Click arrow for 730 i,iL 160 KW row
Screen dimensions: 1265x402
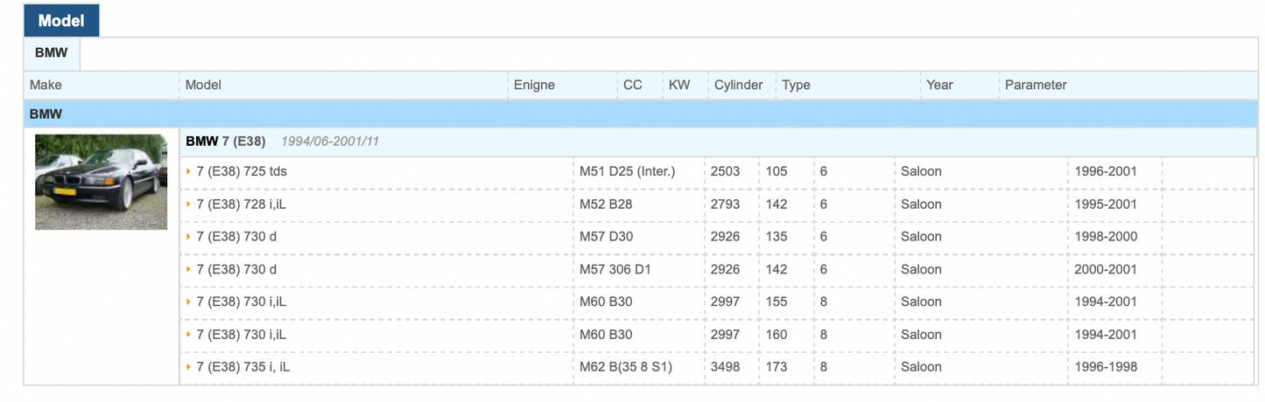pyautogui.click(x=189, y=335)
